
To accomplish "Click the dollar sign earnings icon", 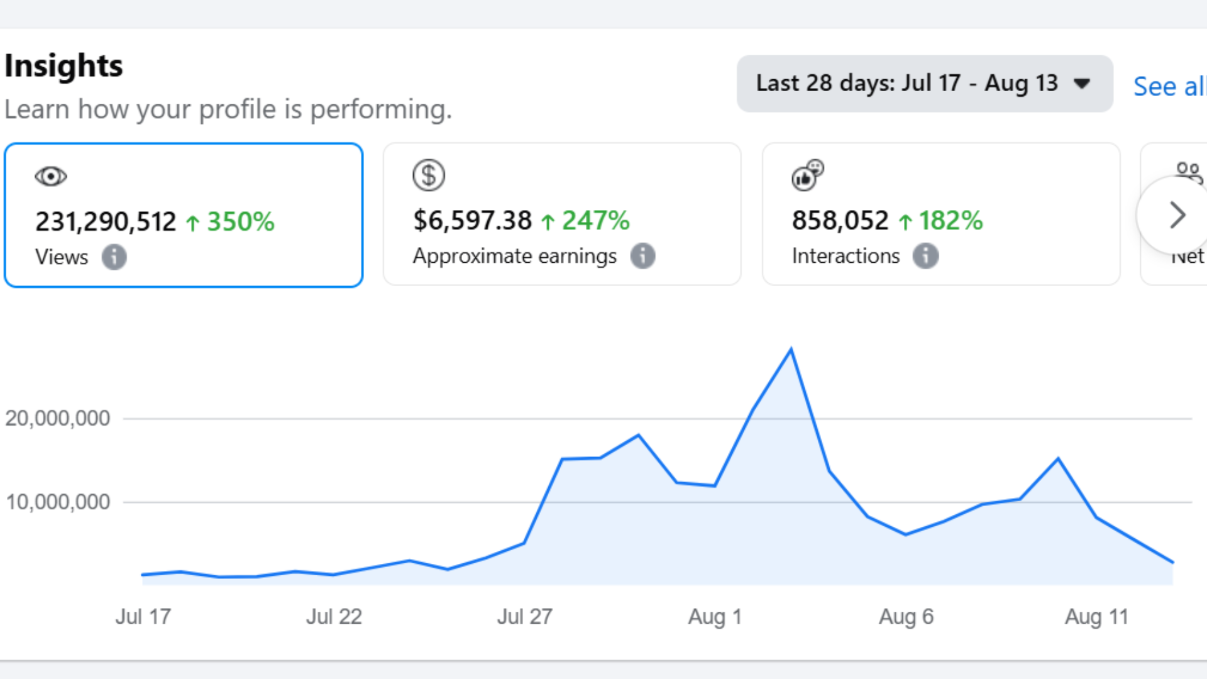I will pos(429,175).
